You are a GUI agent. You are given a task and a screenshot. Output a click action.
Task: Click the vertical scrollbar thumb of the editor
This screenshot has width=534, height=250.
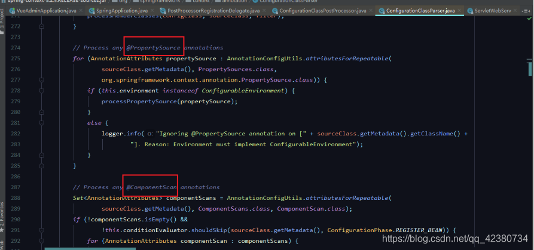tap(530, 69)
